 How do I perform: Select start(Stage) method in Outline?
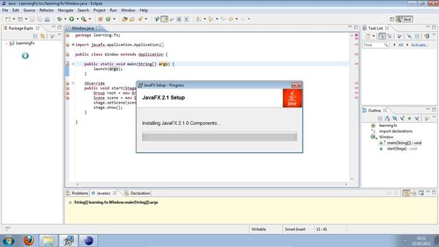coord(402,149)
